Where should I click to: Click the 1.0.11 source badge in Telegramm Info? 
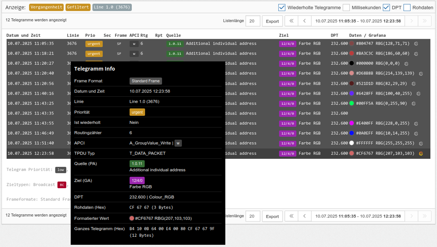[137, 164]
